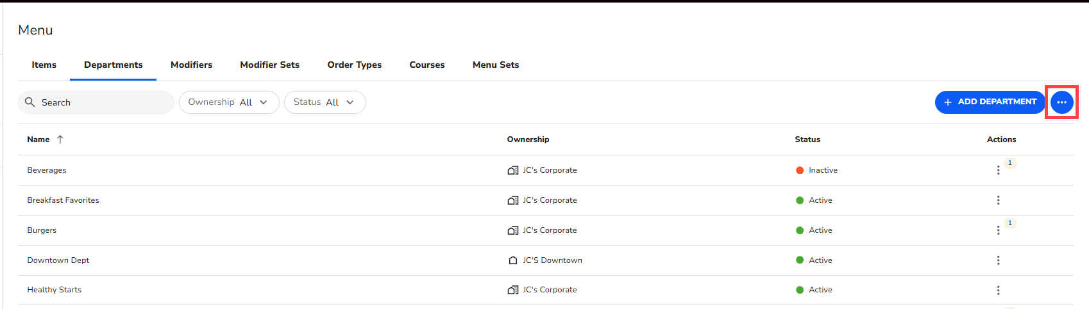Viewport: 1089px width, 309px height.
Task: Open the Breakfast Favorites department
Action: pos(63,200)
